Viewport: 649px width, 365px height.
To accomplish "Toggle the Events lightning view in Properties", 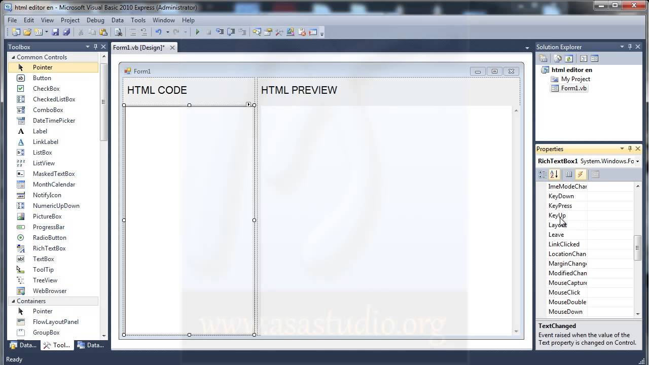I will coord(581,174).
